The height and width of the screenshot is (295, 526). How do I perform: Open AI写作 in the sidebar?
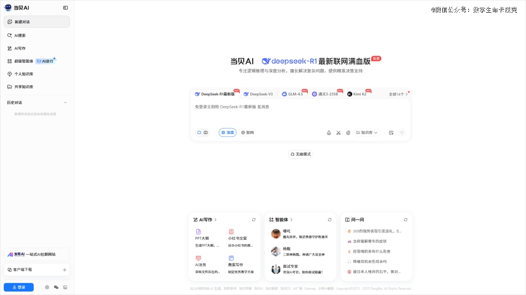tap(37, 48)
